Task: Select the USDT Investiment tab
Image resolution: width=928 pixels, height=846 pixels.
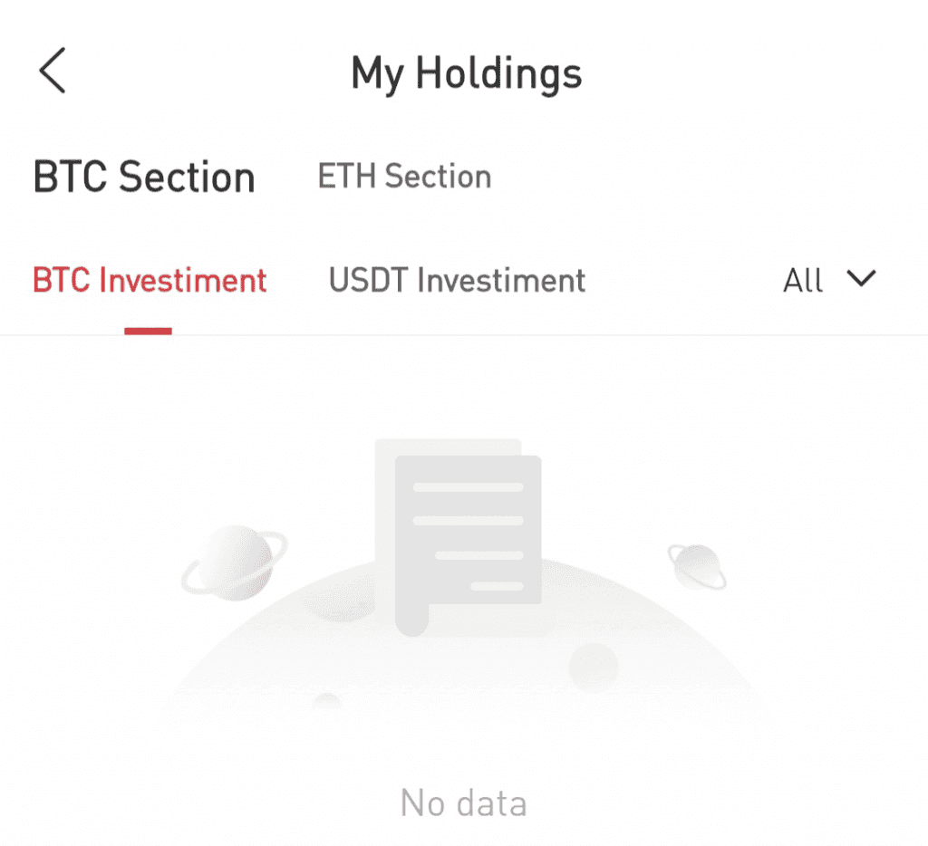Action: 457,279
